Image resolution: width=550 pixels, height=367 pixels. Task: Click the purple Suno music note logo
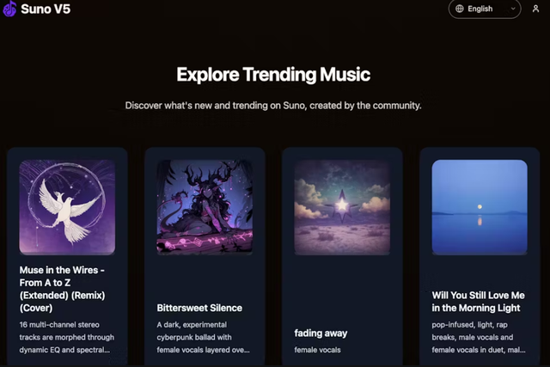click(x=9, y=9)
